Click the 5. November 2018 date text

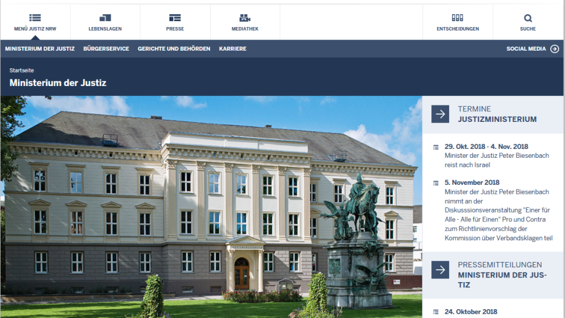[472, 183]
